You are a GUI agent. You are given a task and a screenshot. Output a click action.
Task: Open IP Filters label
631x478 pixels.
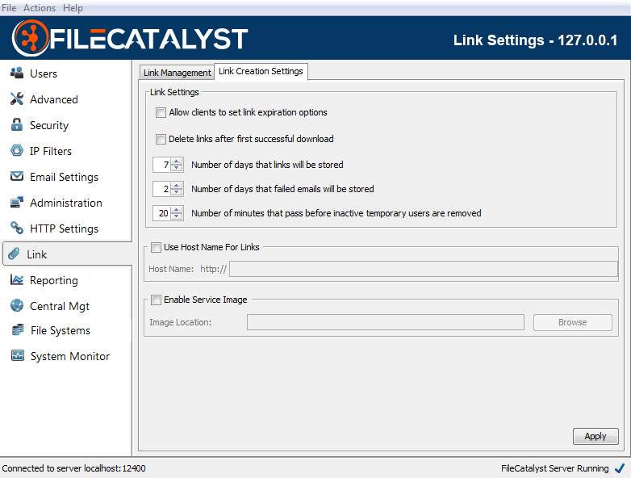(51, 152)
